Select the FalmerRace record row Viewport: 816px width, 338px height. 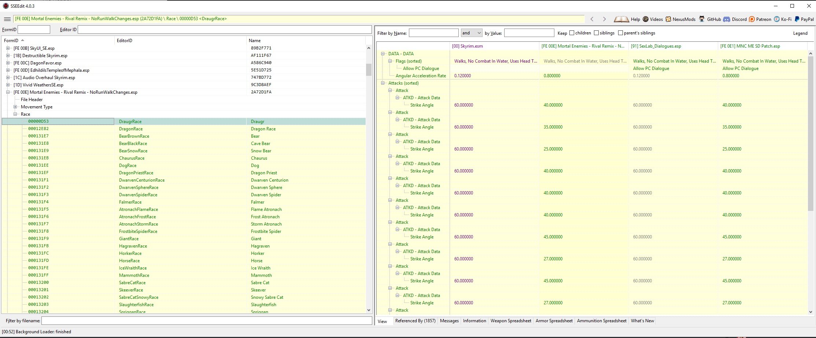184,202
